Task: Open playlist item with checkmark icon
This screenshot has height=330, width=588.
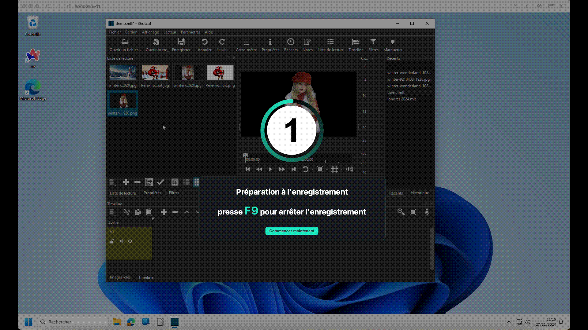Action: point(160,182)
